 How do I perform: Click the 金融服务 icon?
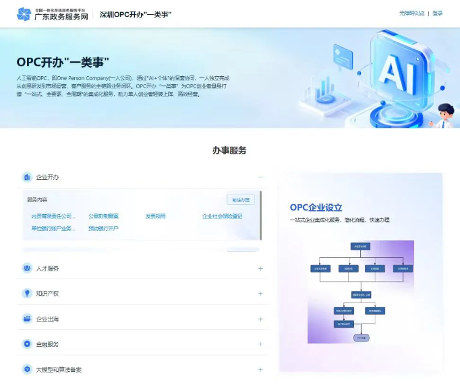pyautogui.click(x=27, y=344)
